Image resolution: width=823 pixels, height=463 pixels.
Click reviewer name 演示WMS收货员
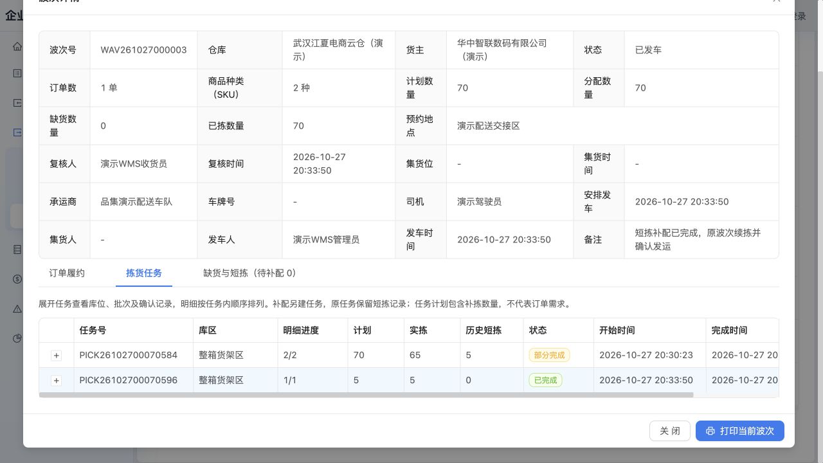coord(134,164)
